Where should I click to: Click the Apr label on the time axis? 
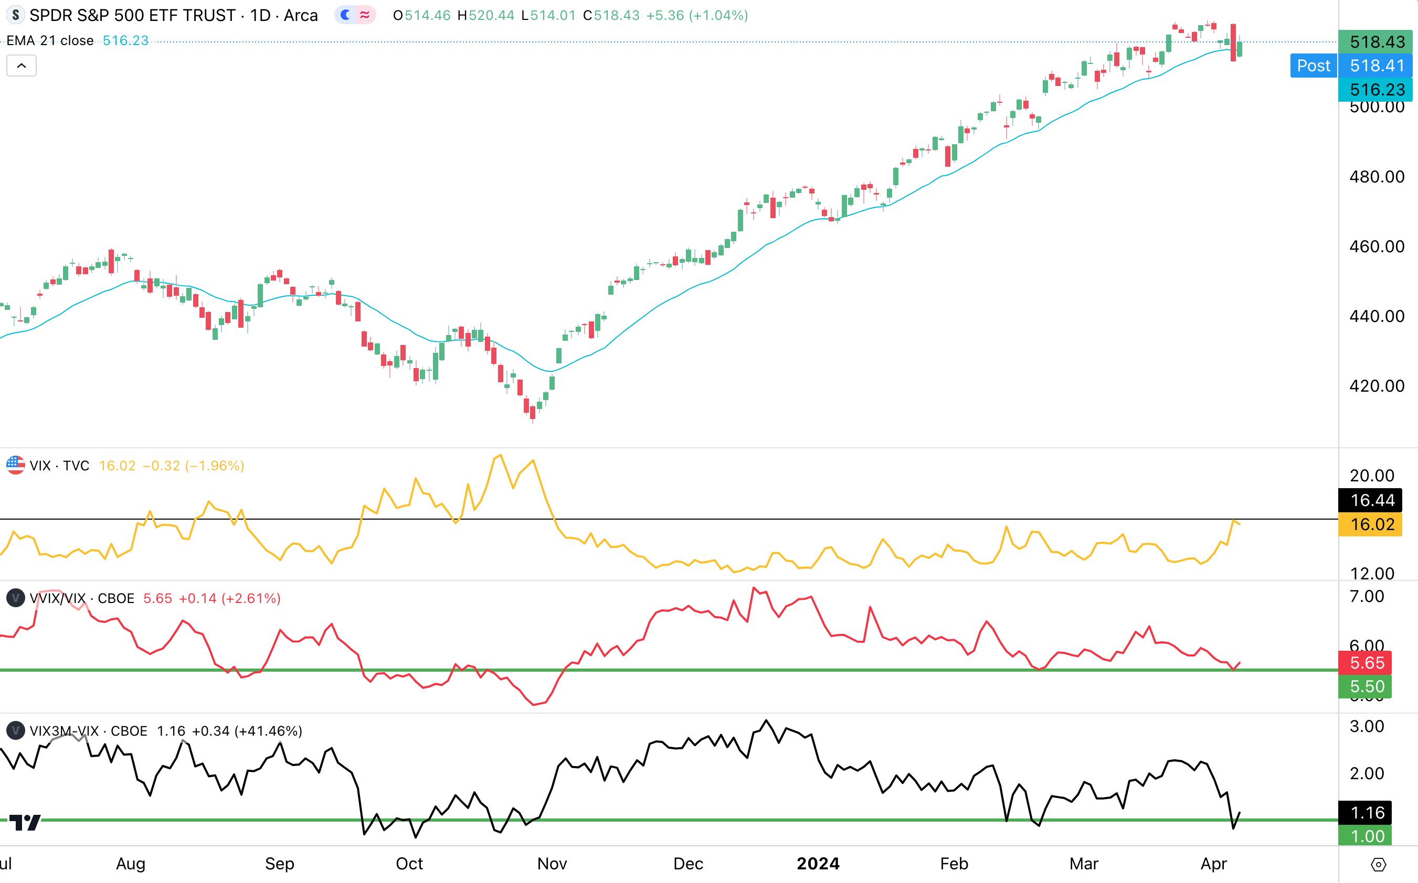pos(1213,863)
